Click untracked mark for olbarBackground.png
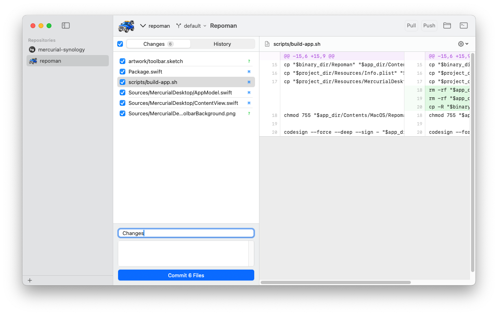The height and width of the screenshot is (315, 498). (x=249, y=114)
